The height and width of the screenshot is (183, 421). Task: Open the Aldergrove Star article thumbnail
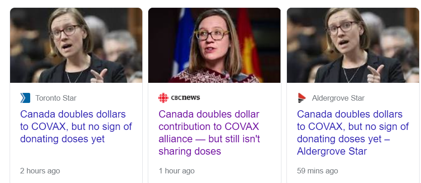pos(353,45)
